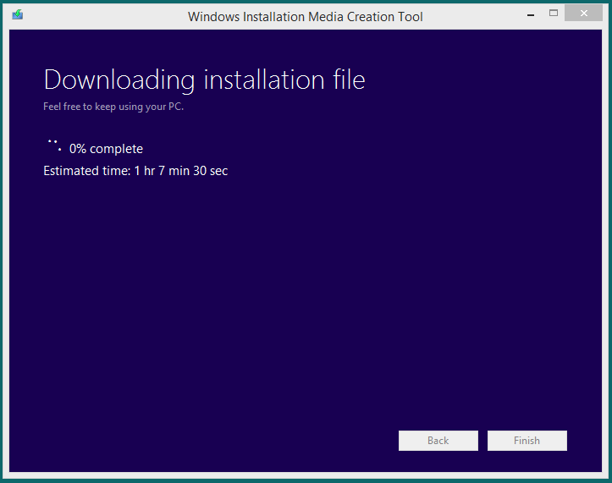
Task: Click the 'Downloading installation file' heading
Action: tap(204, 80)
